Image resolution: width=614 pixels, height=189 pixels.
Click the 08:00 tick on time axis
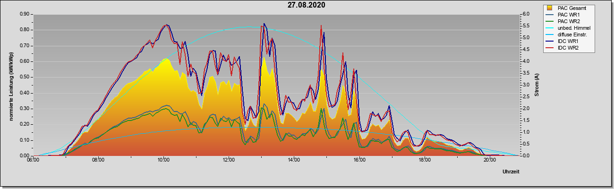click(98, 160)
